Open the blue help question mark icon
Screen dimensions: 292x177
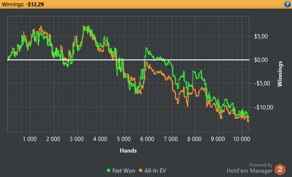click(x=288, y=4)
